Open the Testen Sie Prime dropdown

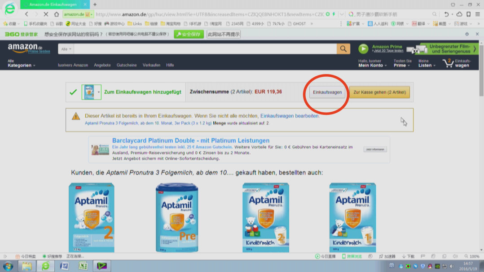click(x=402, y=63)
